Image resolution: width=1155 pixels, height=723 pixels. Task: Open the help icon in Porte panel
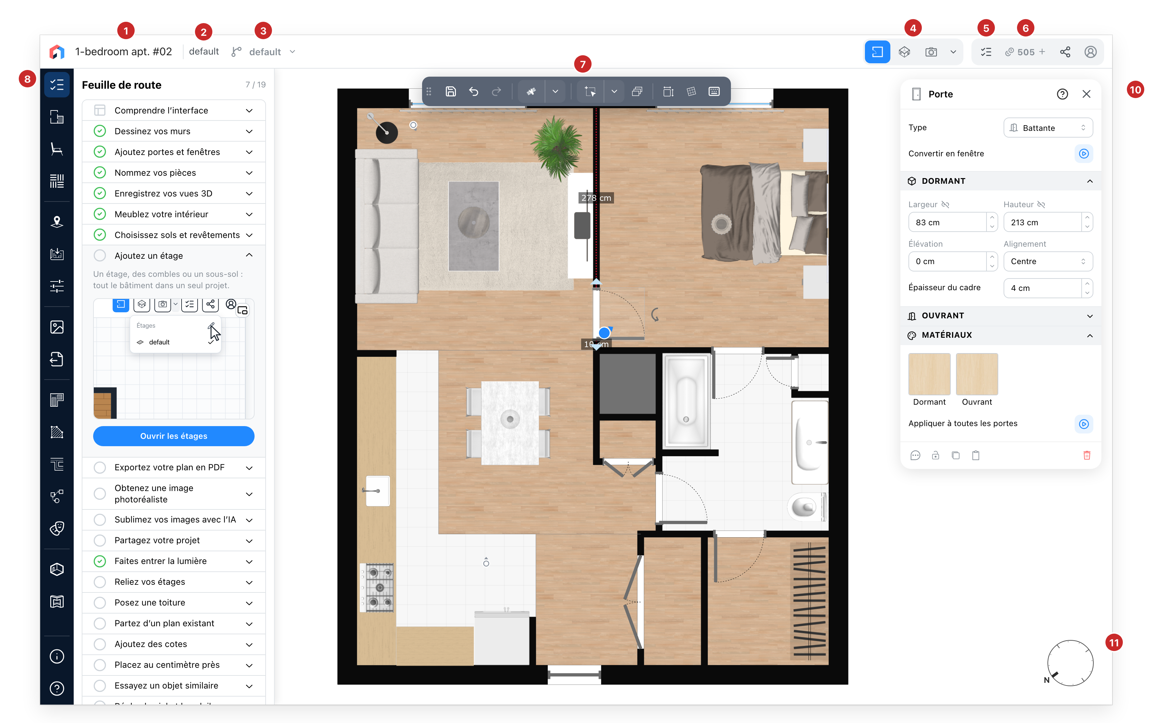click(x=1062, y=94)
